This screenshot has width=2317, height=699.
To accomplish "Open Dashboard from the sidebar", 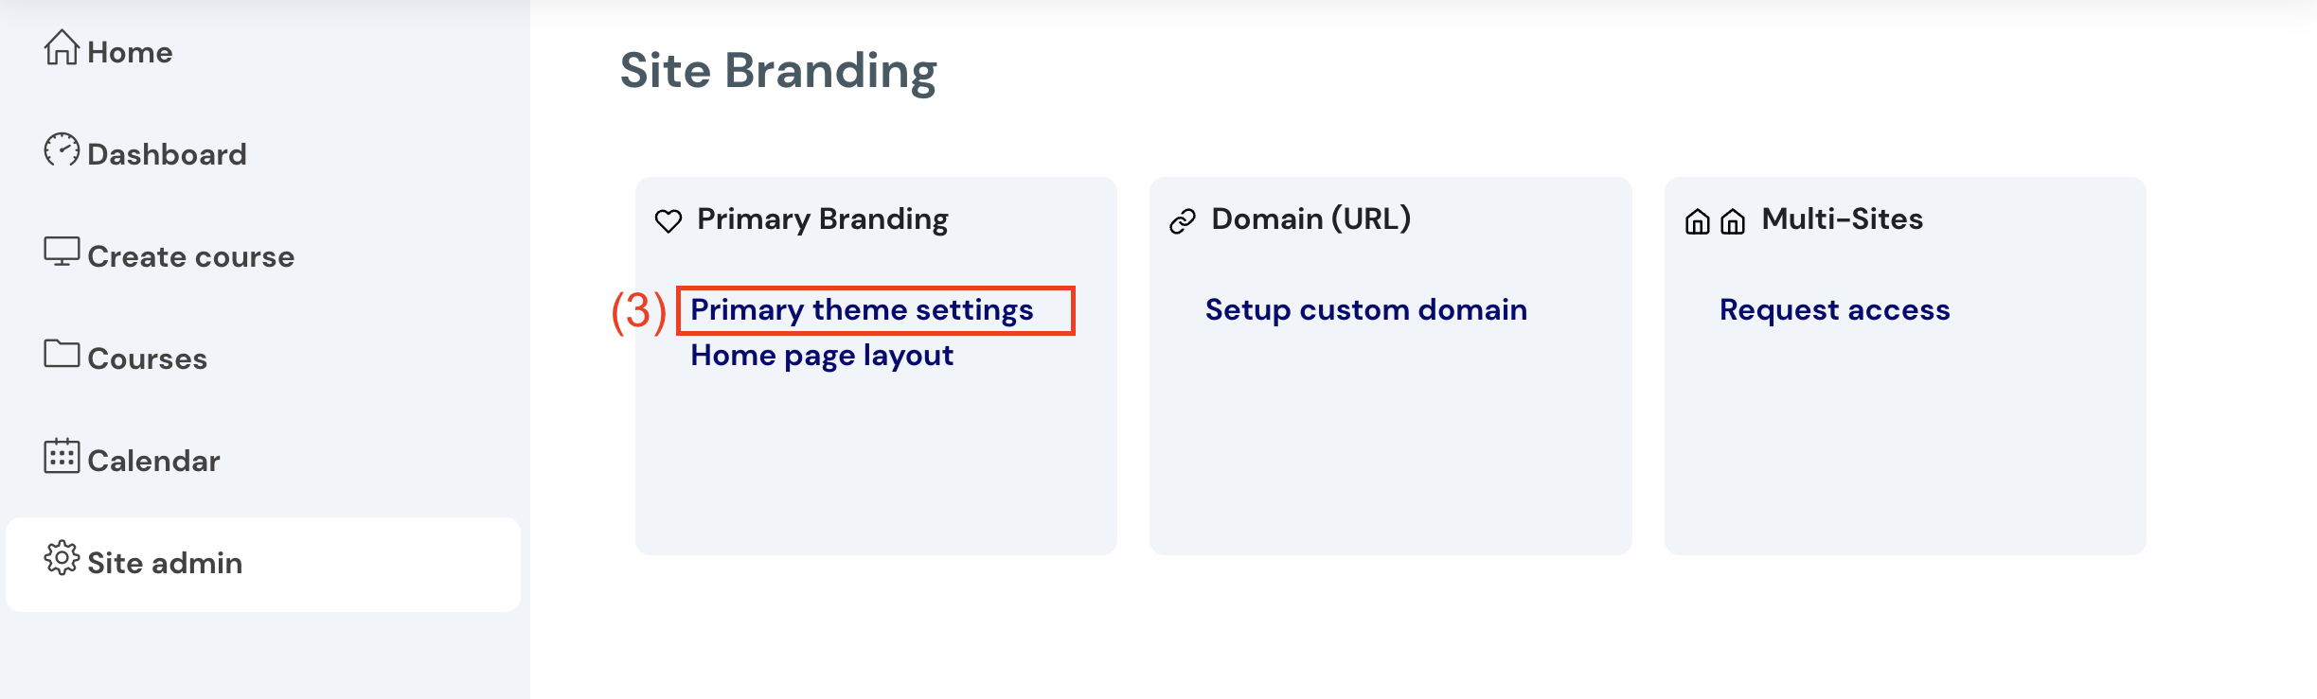I will [x=167, y=154].
